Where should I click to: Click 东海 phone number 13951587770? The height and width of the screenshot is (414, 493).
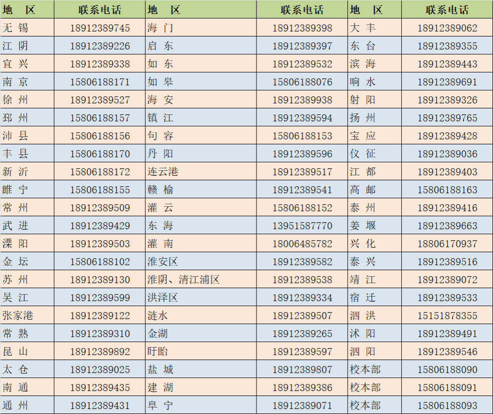[x=302, y=226]
